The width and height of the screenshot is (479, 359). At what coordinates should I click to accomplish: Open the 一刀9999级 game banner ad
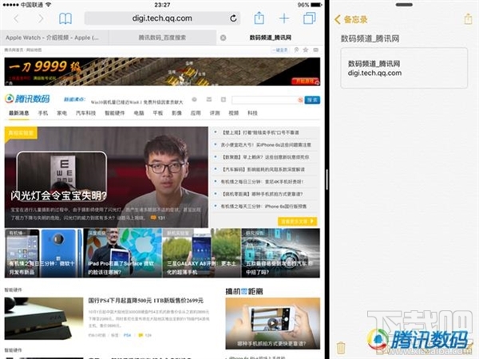[162, 72]
